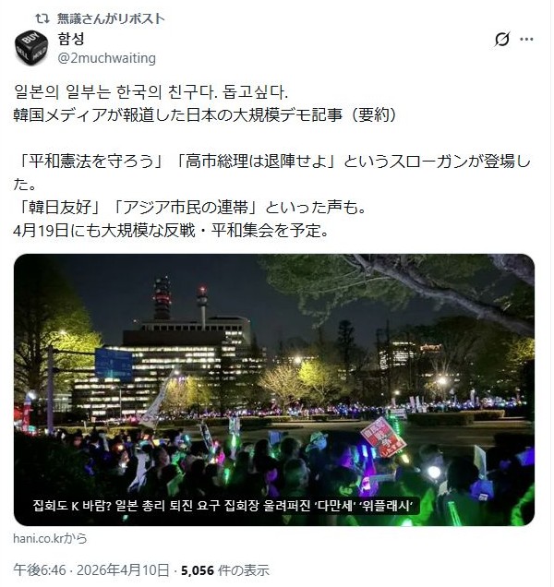
Task: Click the dice profile avatar
Action: pyautogui.click(x=31, y=48)
